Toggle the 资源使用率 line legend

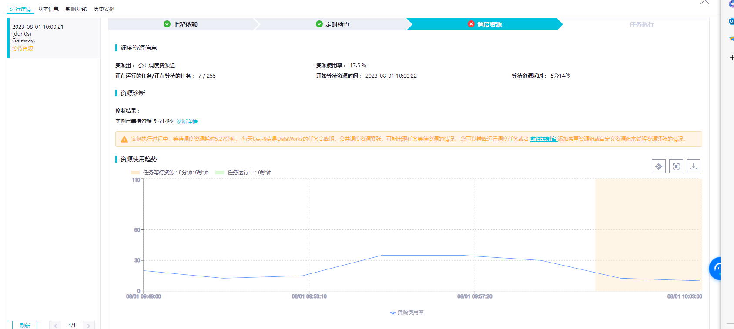point(407,312)
